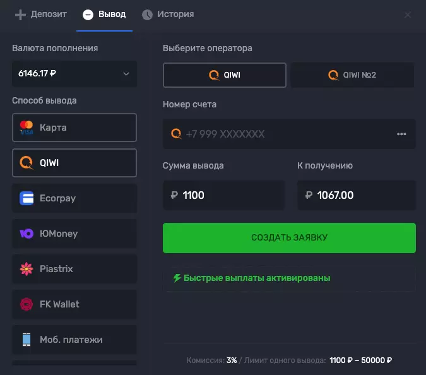
Task: Select the QIWI №2 operator
Action: point(352,75)
